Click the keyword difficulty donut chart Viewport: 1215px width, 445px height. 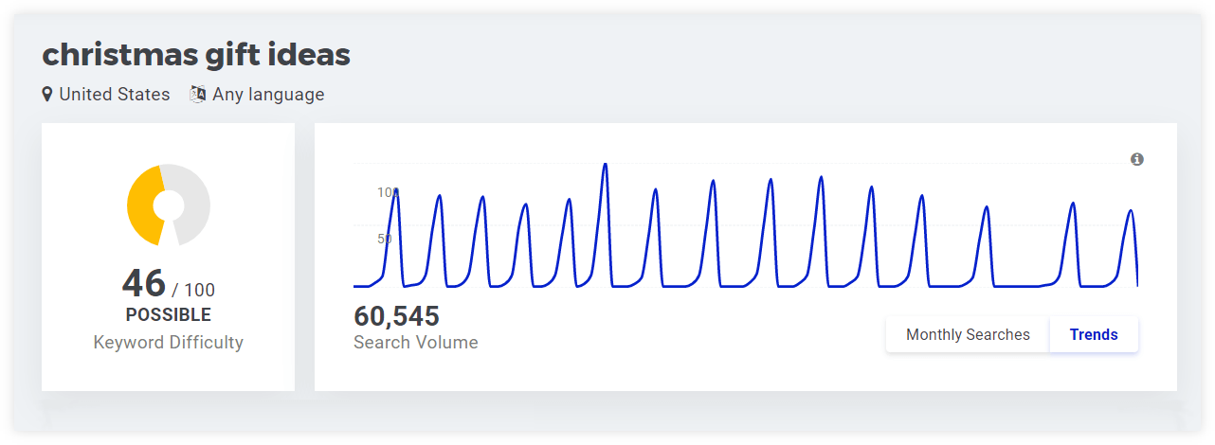(169, 205)
